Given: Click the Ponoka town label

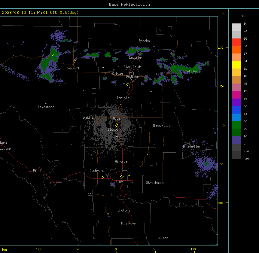Looking at the screenshot, I should click(144, 41).
